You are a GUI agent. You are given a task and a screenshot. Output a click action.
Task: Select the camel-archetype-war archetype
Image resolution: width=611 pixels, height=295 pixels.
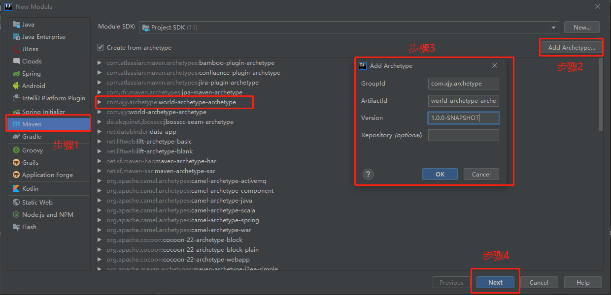point(179,230)
